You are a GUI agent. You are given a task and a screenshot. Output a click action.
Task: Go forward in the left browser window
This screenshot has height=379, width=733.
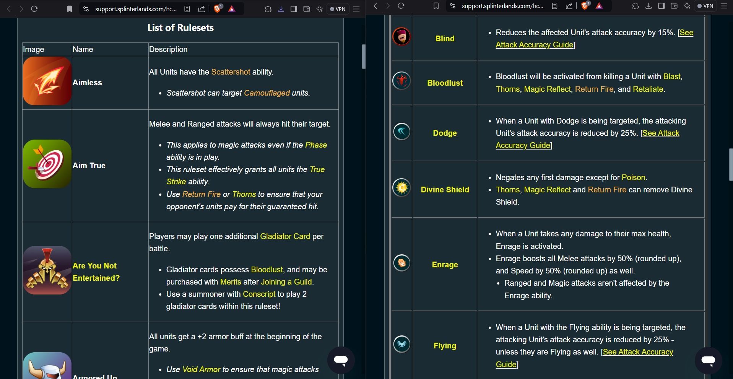point(21,9)
